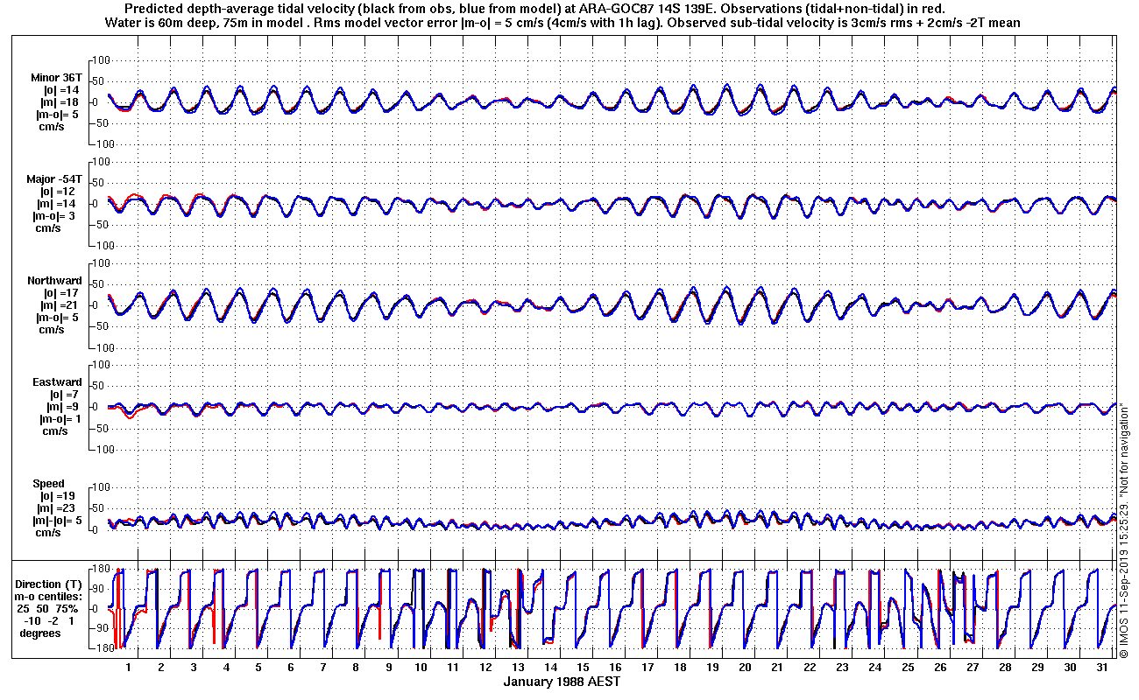
Task: Click day '1' on the date axis
Action: [x=129, y=667]
